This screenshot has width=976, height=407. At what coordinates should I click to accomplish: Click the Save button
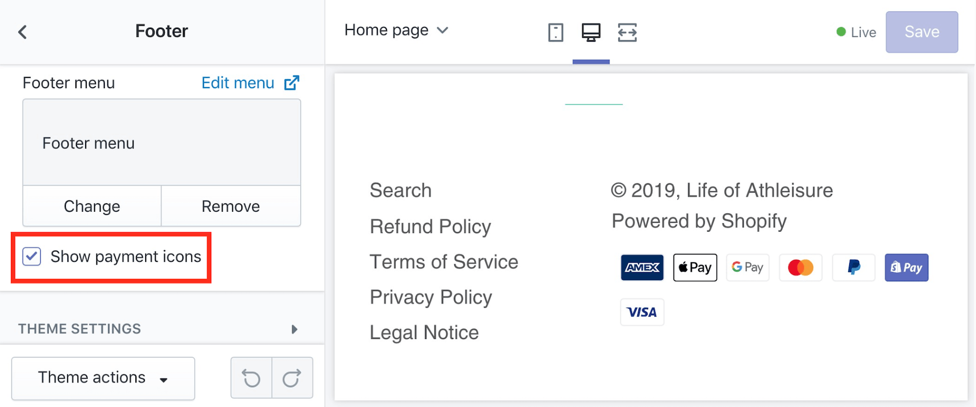tap(921, 32)
